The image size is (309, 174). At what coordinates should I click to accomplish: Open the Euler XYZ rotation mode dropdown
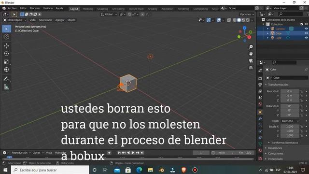(x=290, y=121)
